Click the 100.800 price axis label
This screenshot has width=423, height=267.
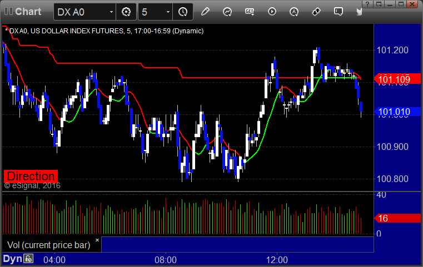(392, 179)
